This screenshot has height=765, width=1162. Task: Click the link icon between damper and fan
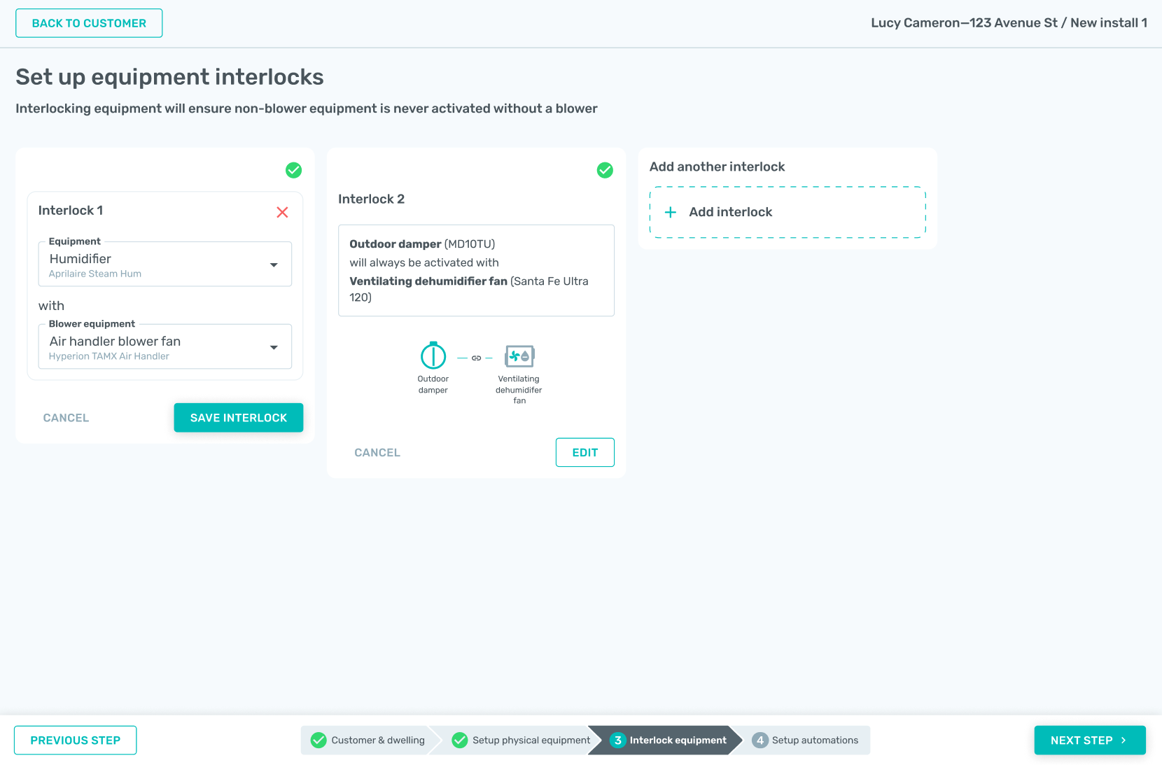(476, 358)
